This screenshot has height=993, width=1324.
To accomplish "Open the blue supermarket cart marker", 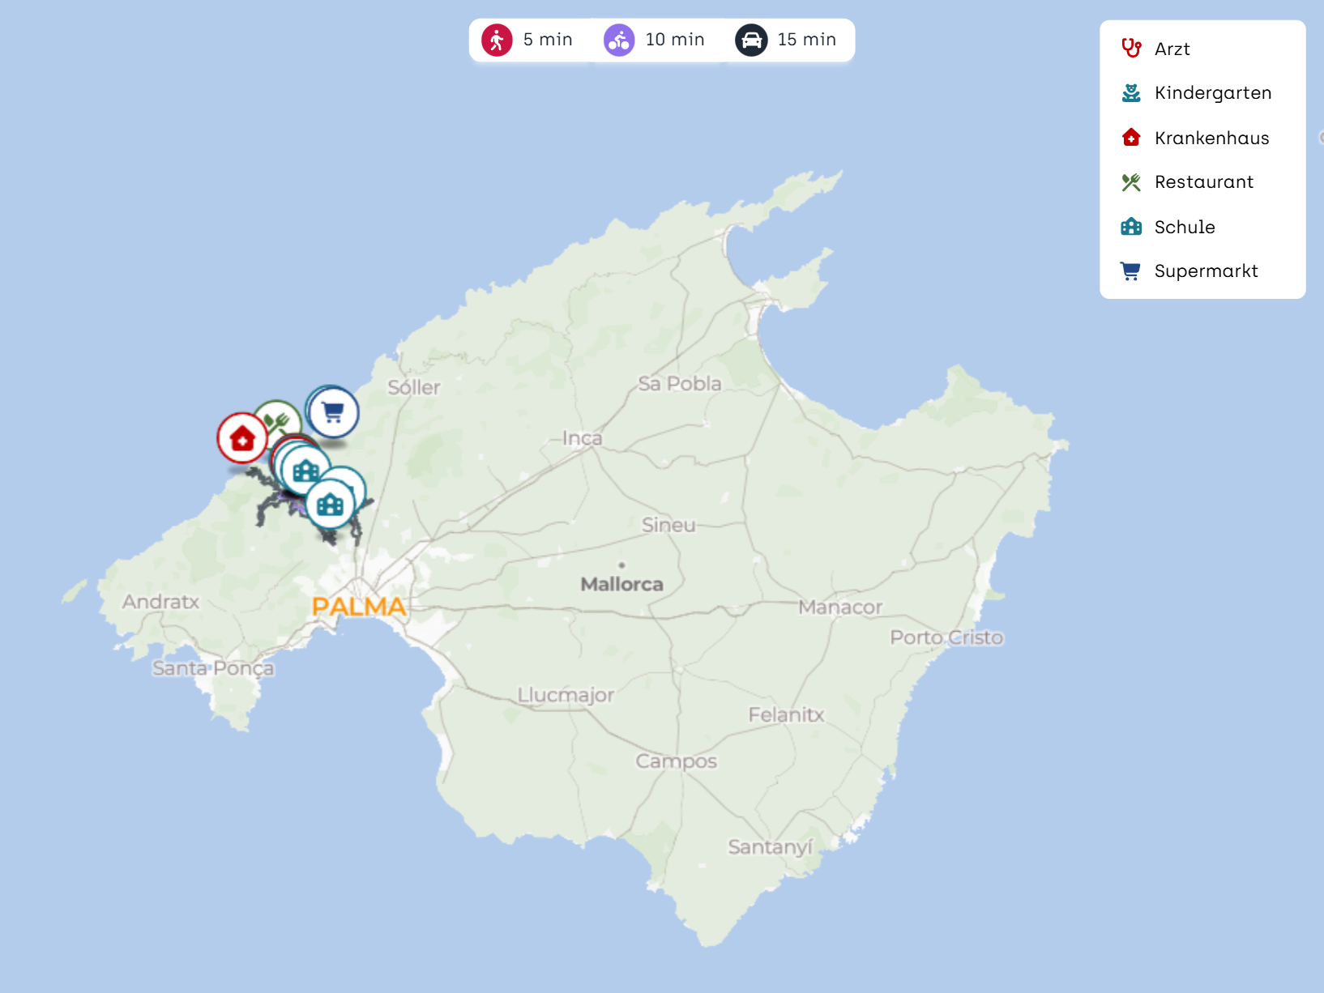I will 333,412.
